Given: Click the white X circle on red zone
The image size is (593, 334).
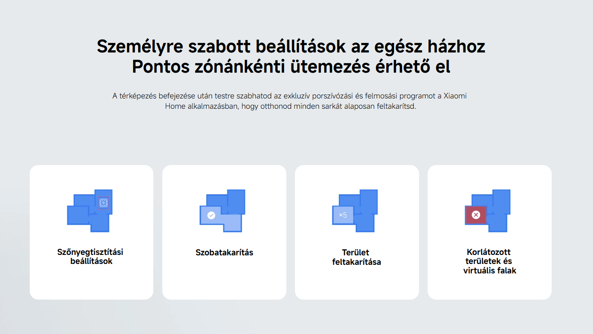Looking at the screenshot, I should 476,214.
